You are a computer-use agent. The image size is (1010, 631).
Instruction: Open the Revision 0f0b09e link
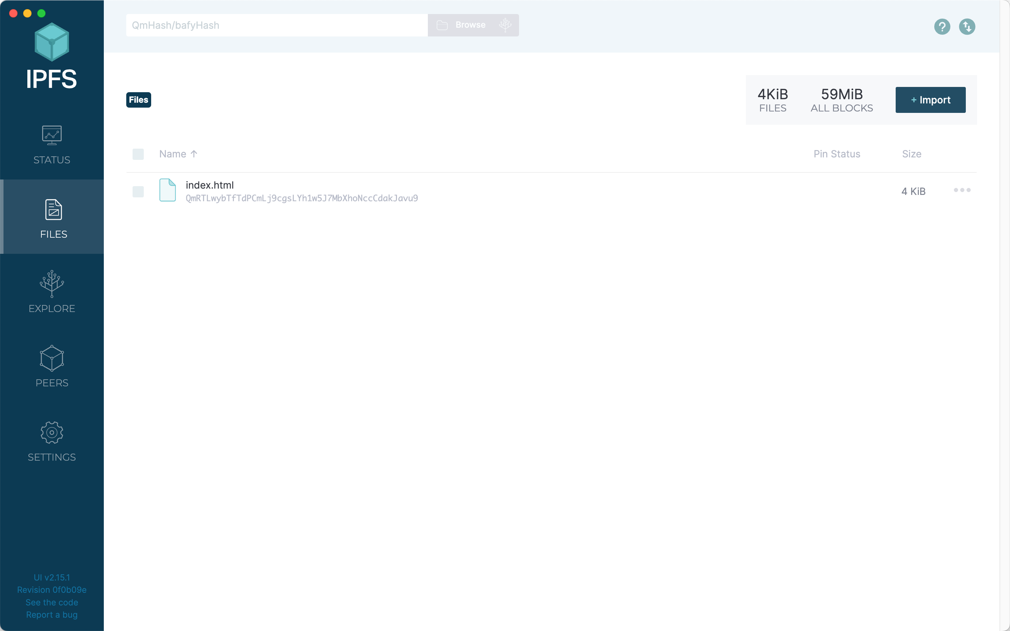[52, 590]
